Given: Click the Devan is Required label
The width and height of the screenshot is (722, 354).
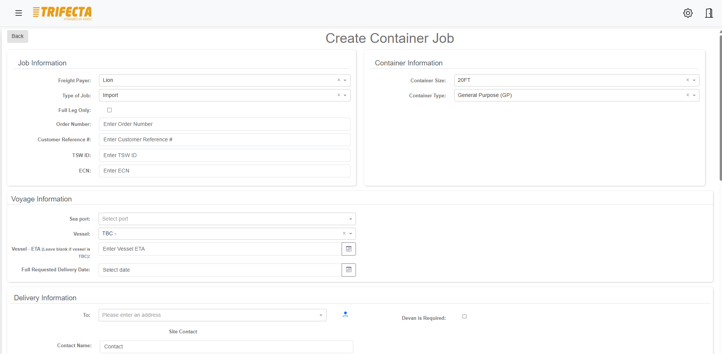Looking at the screenshot, I should coord(424,318).
